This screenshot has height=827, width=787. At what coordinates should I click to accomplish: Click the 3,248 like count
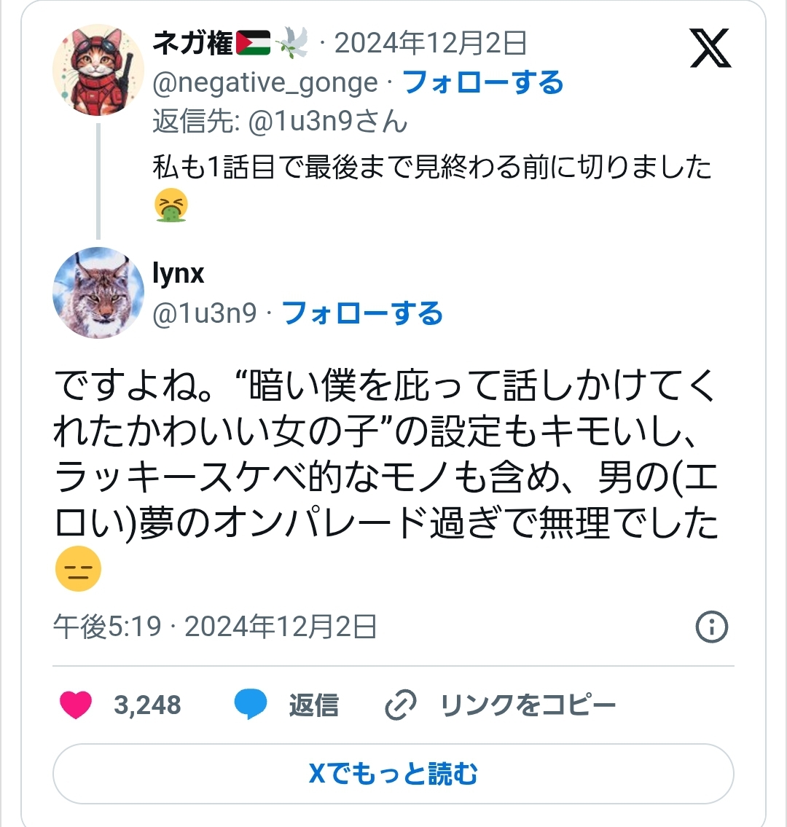coord(147,705)
